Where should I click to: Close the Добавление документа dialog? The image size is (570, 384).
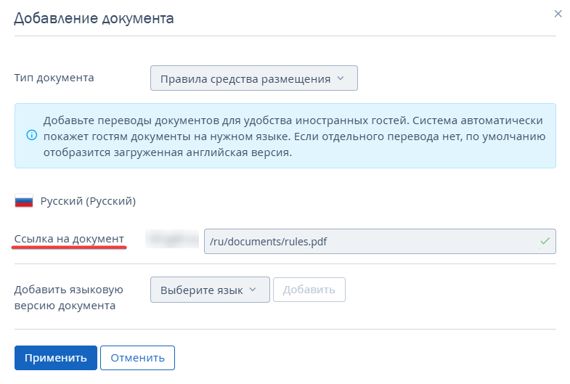tap(558, 14)
